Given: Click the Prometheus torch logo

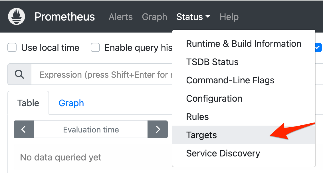Looking at the screenshot, I should (17, 17).
